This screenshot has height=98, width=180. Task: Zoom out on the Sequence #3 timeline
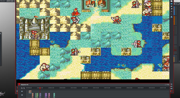tap(24, 88)
